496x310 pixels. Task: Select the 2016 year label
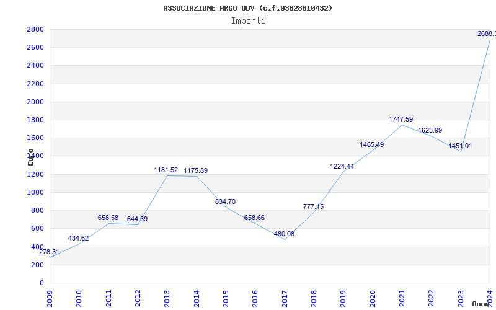tap(255, 298)
